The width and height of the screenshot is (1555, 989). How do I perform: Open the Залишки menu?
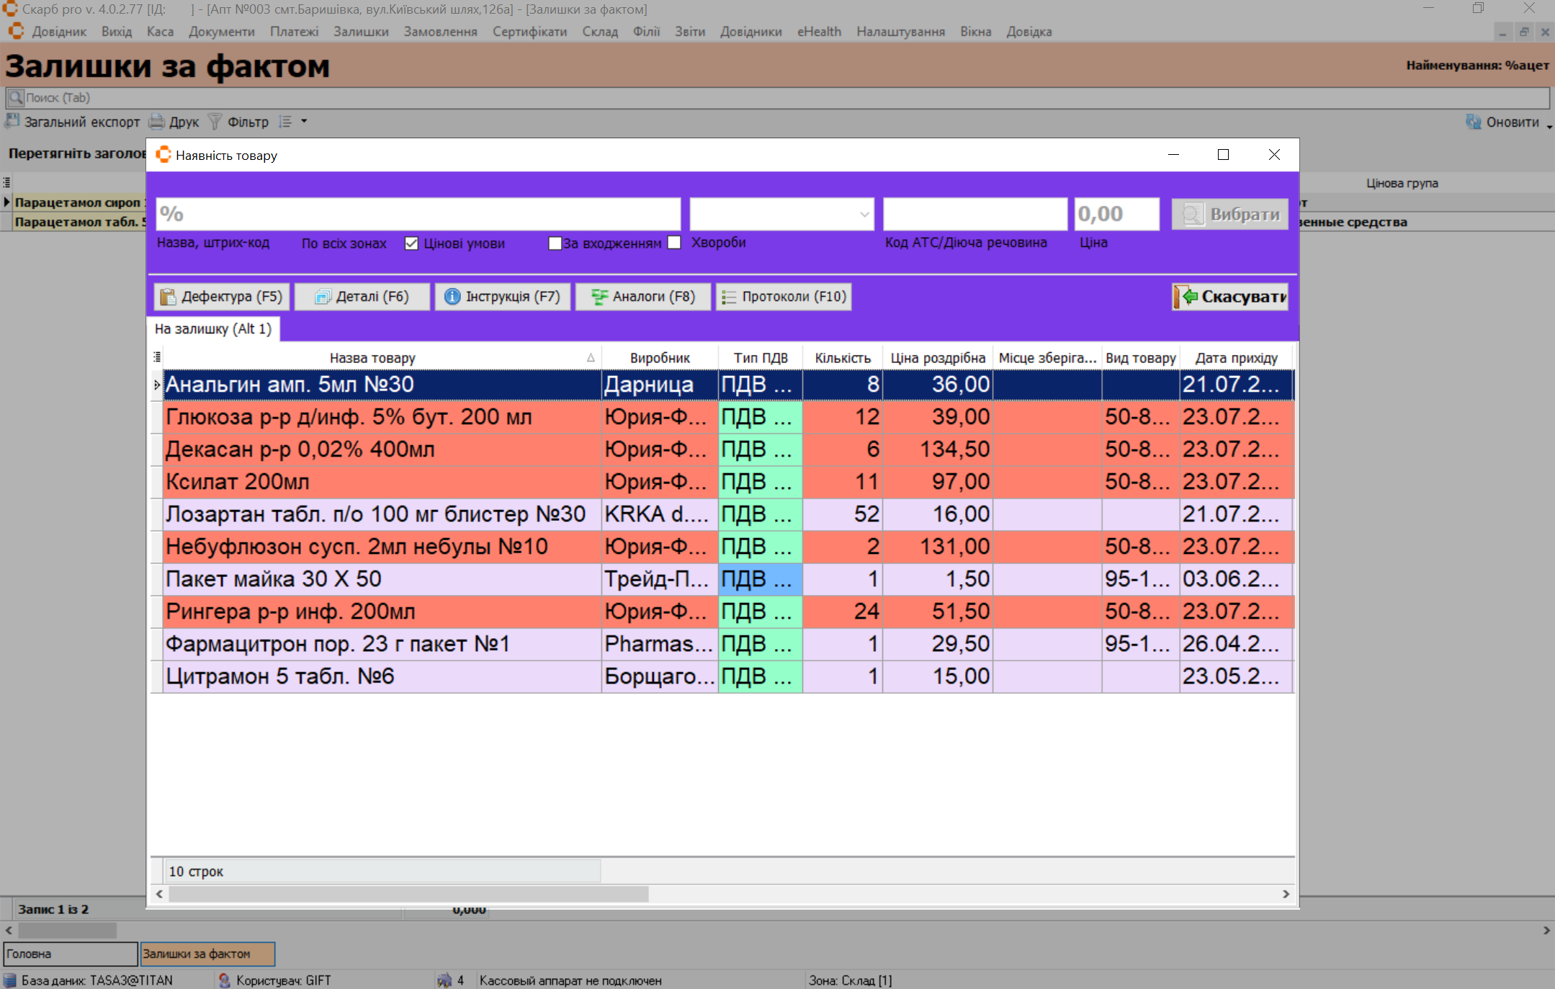[360, 32]
